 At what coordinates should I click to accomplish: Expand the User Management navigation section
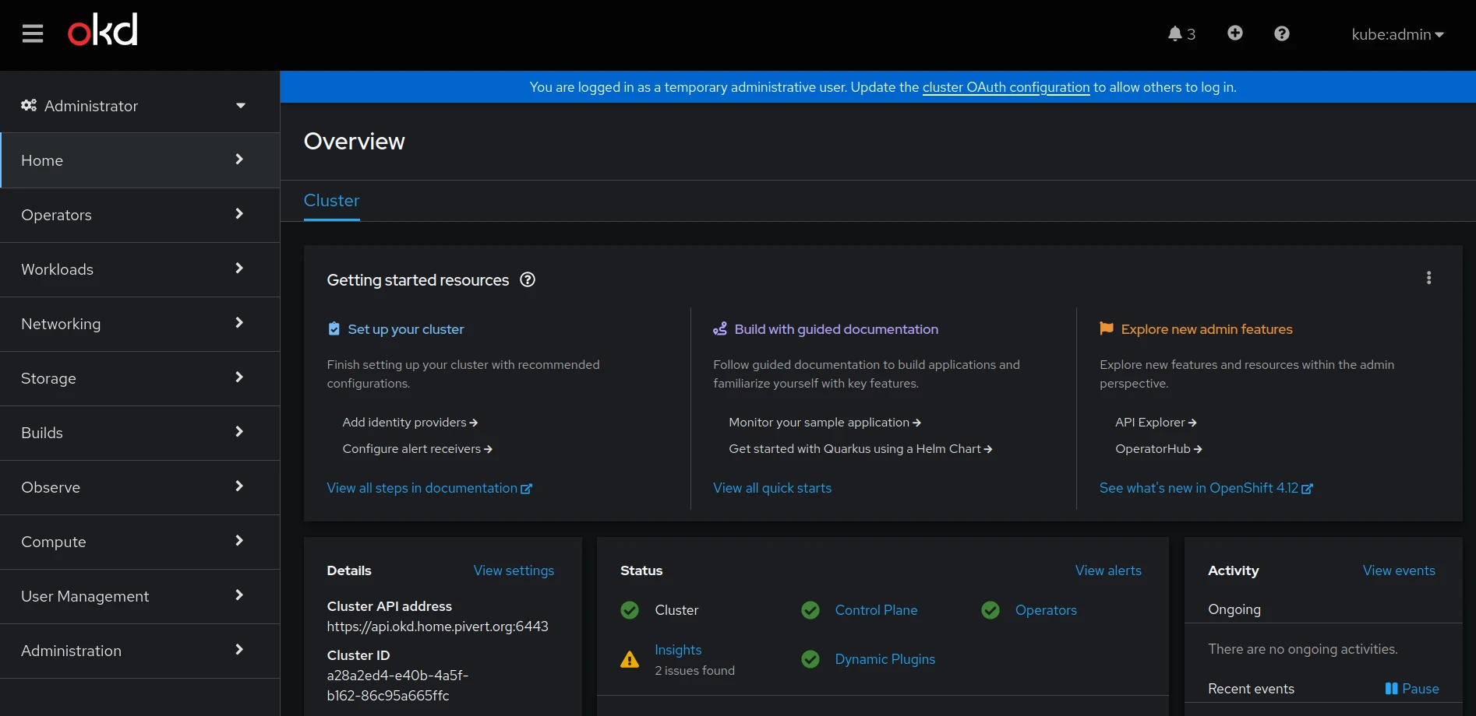click(140, 596)
